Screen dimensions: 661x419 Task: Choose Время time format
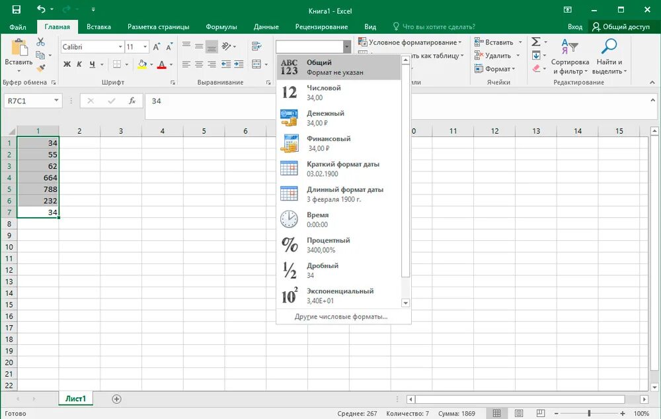click(338, 219)
